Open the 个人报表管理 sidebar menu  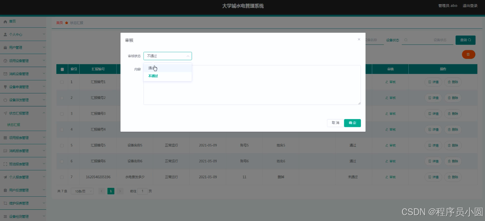(23, 177)
